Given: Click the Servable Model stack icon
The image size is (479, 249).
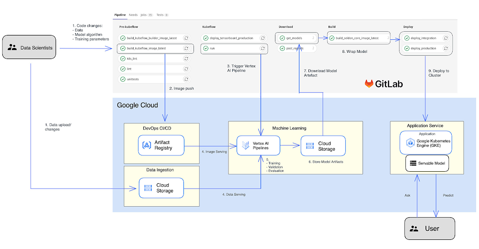Looking at the screenshot, I should pyautogui.click(x=413, y=163).
